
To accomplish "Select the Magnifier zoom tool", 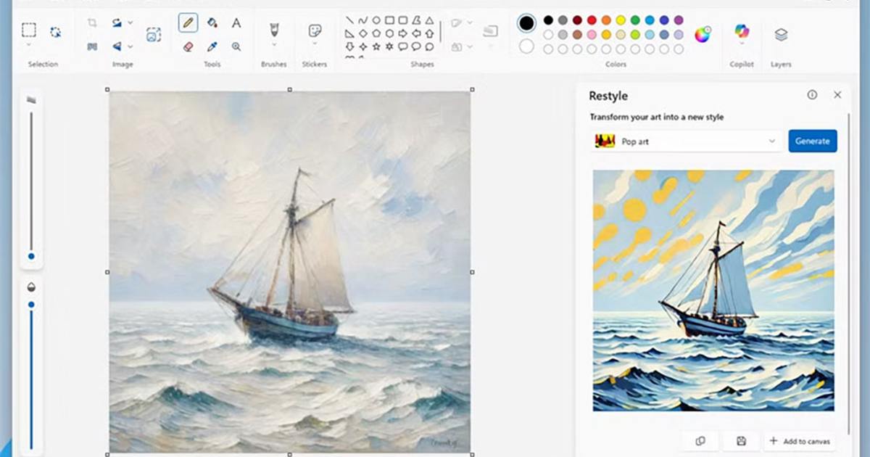I will click(x=236, y=46).
